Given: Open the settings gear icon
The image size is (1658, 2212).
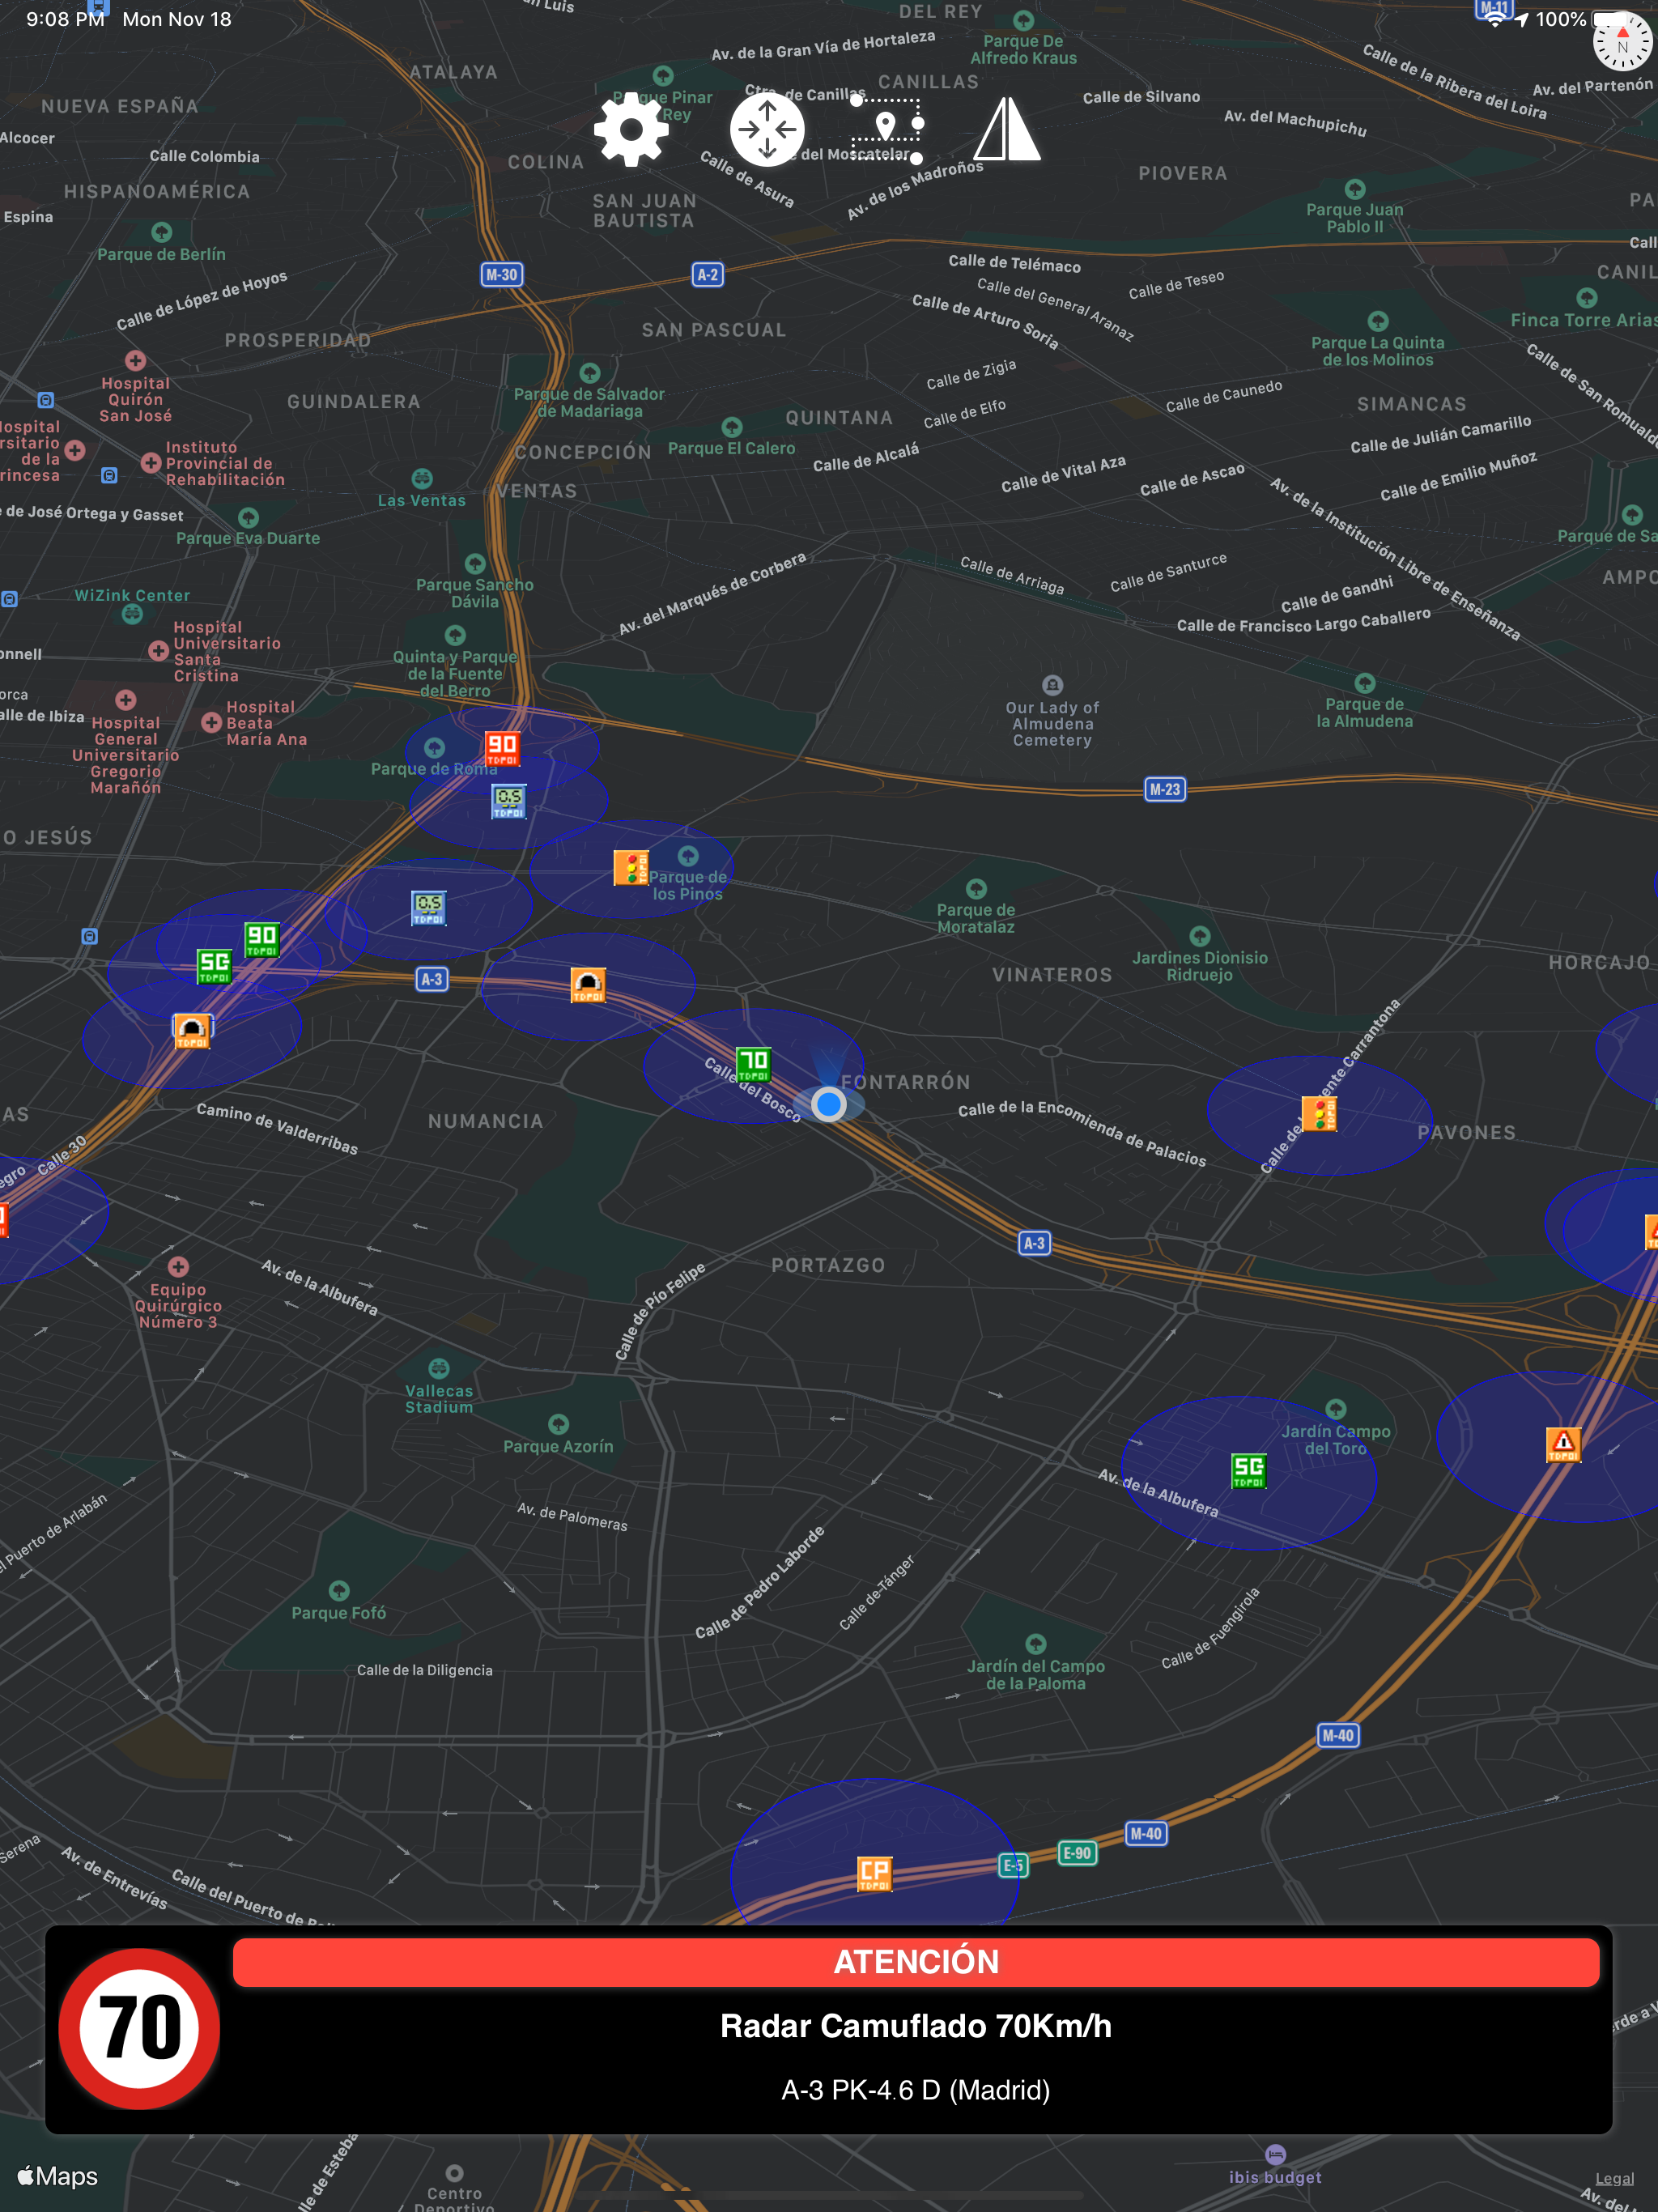Looking at the screenshot, I should pos(631,129).
